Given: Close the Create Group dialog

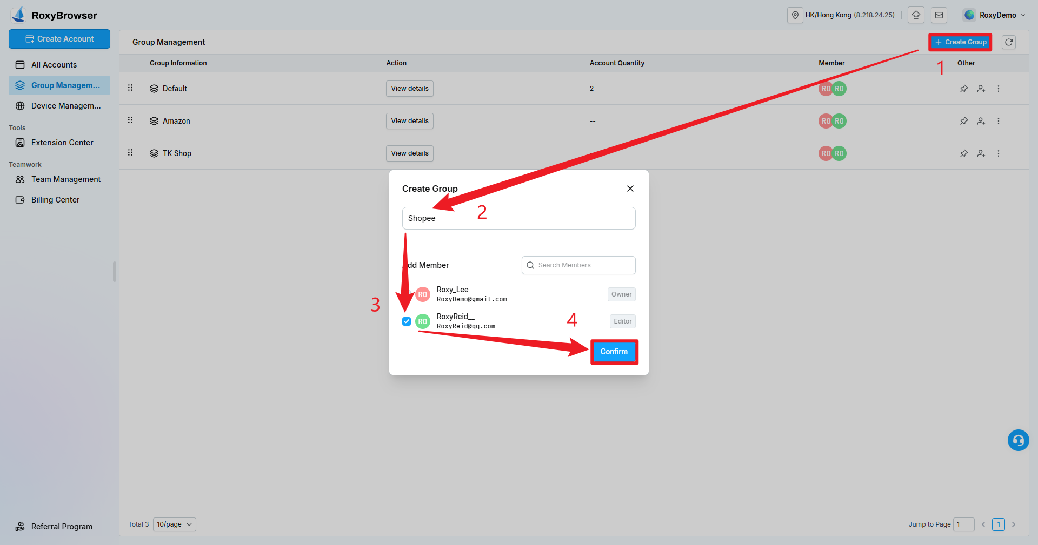Looking at the screenshot, I should click(630, 189).
